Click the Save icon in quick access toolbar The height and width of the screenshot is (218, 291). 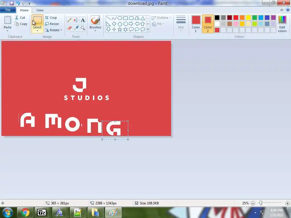point(11,3)
